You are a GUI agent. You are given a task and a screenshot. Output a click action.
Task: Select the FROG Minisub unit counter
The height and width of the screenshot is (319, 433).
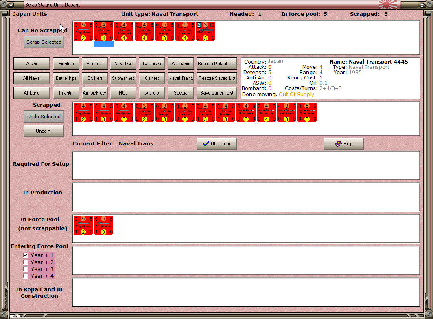pos(206,31)
